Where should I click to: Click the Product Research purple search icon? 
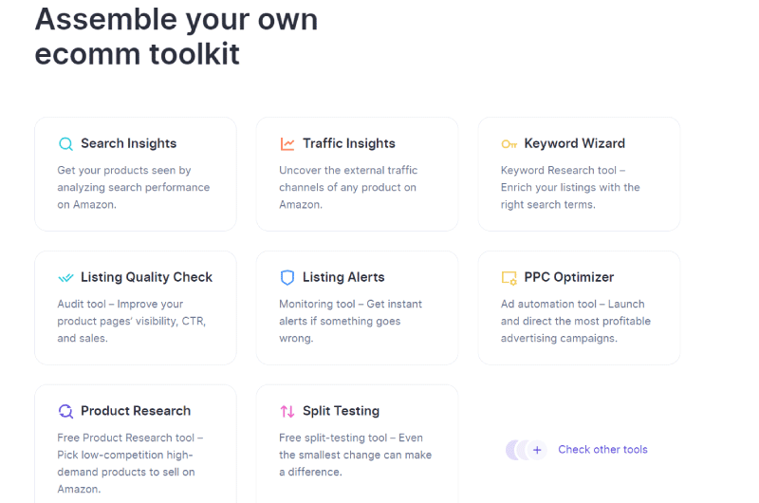click(x=65, y=411)
